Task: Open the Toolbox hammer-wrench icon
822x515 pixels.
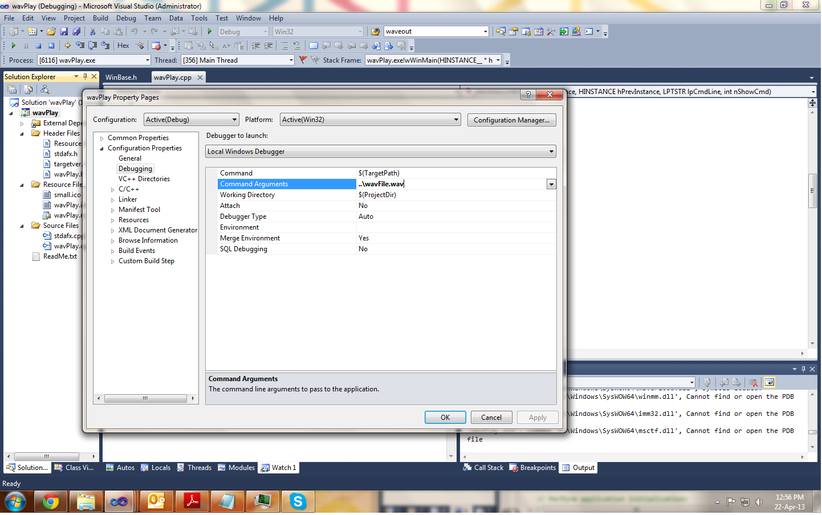Action: click(x=551, y=31)
